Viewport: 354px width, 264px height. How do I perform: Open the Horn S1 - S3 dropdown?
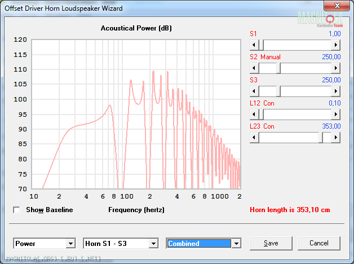(153, 244)
